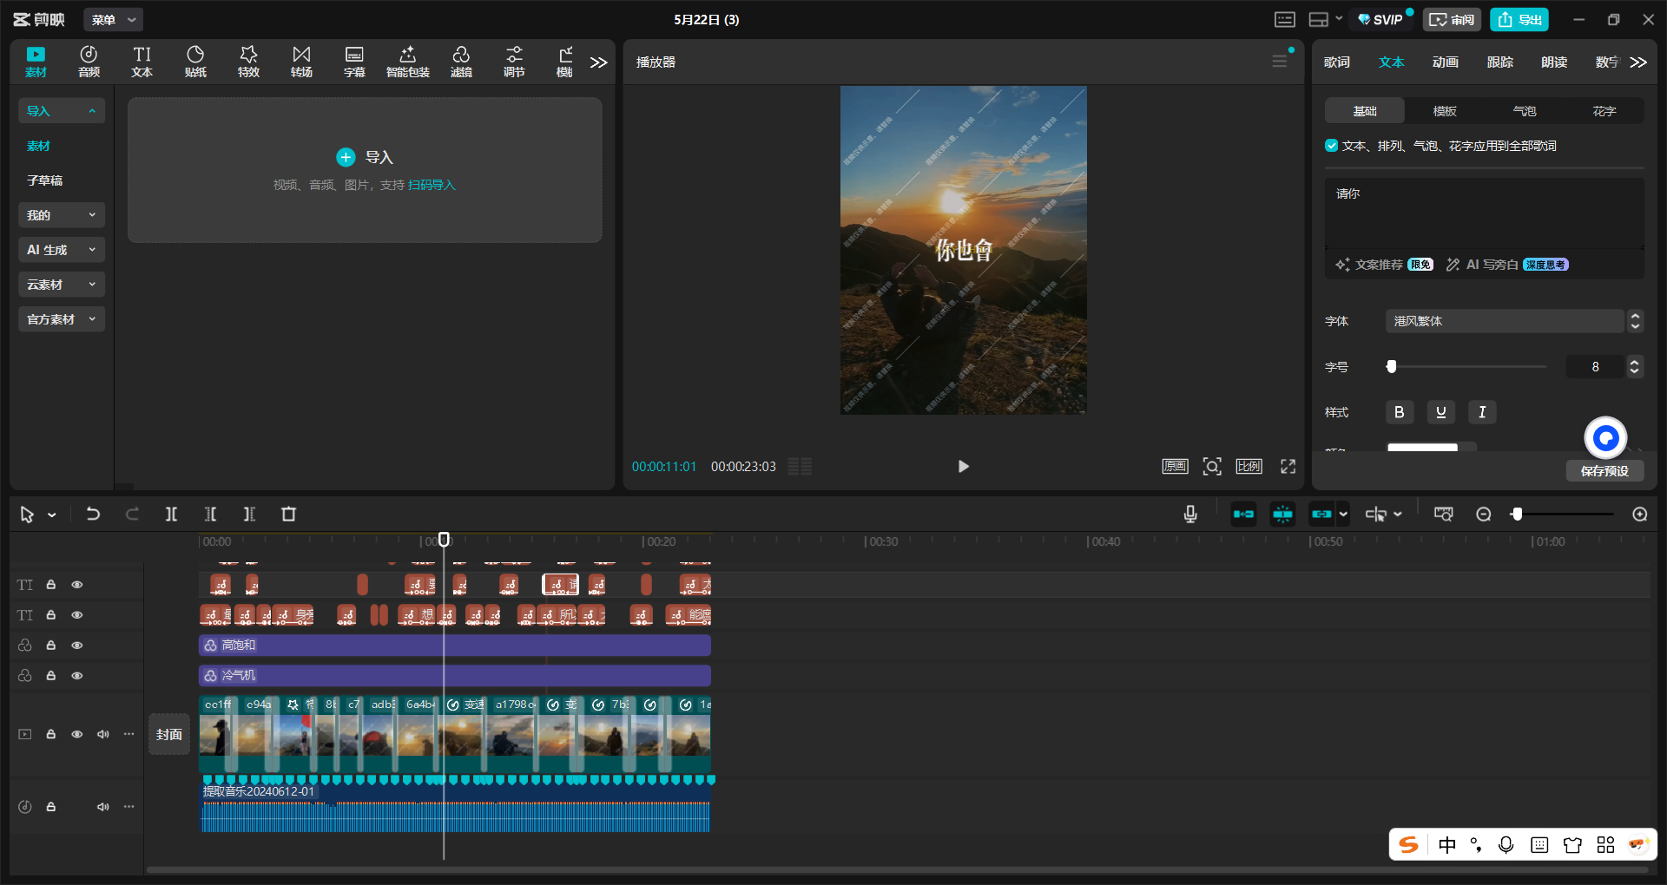Click the 导出 export button

1519,19
